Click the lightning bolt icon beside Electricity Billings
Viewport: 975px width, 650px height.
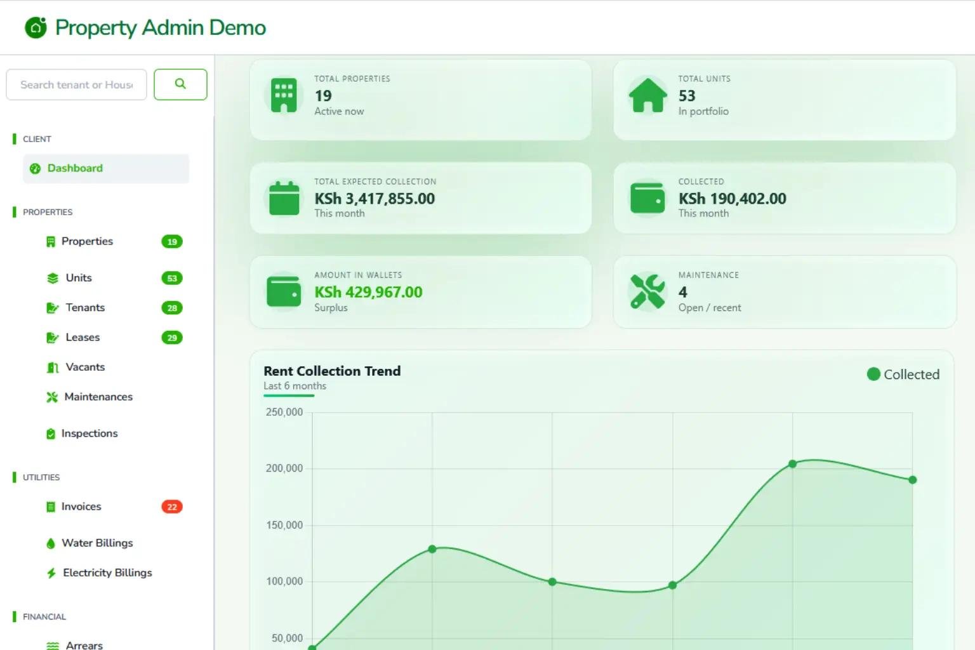point(51,573)
